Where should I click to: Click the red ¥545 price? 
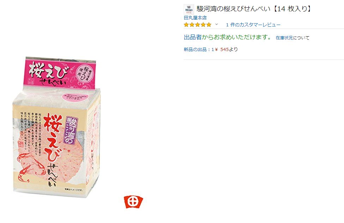click(222, 50)
